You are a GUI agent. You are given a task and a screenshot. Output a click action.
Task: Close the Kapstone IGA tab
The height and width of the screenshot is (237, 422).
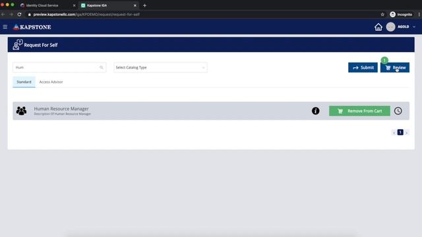click(135, 5)
